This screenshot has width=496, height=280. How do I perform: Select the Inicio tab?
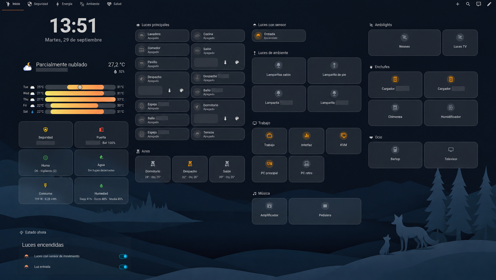point(13,4)
